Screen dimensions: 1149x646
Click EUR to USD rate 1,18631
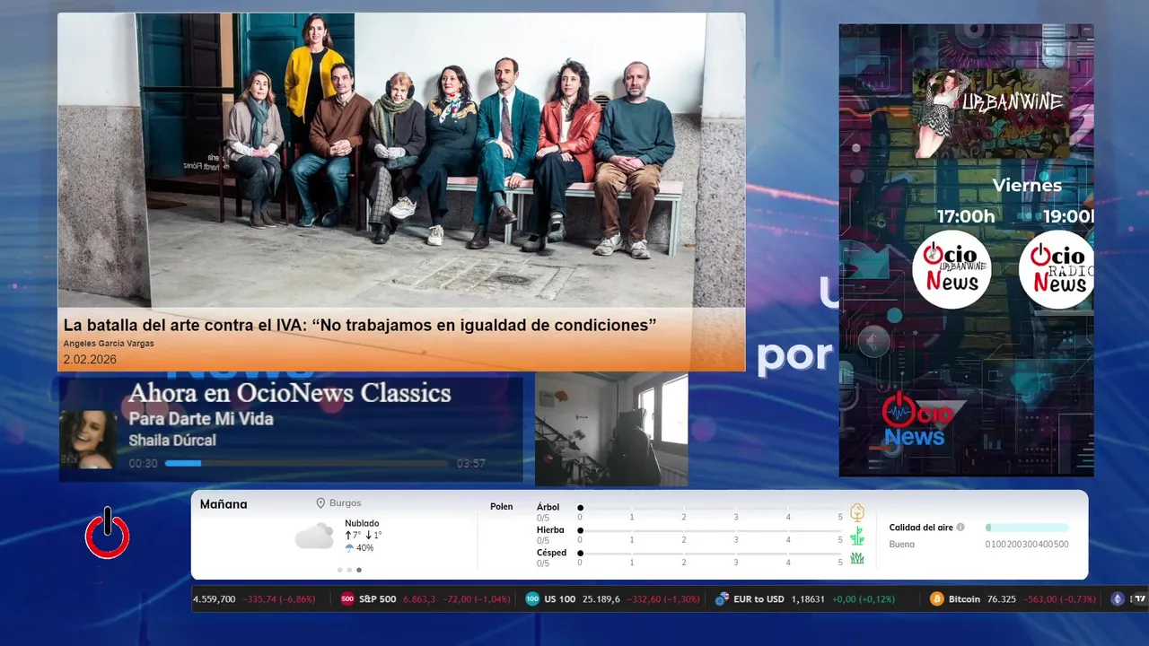point(808,599)
